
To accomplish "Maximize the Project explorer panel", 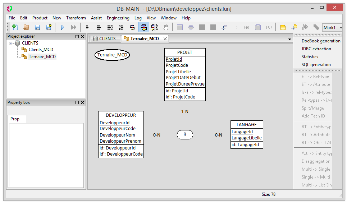I will click(77, 37).
